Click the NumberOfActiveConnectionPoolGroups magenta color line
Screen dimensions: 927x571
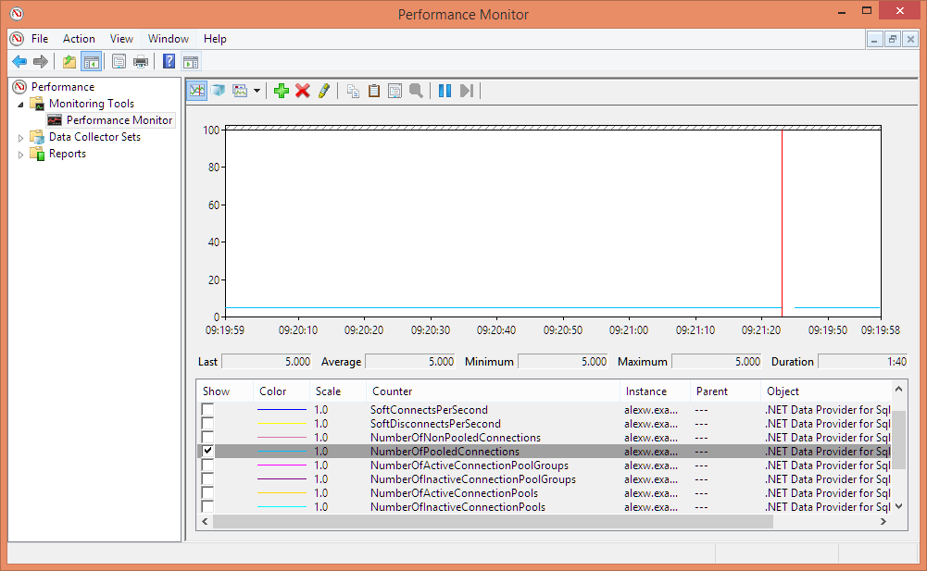[282, 465]
